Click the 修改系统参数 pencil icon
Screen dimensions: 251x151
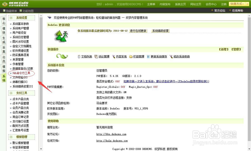(171, 56)
